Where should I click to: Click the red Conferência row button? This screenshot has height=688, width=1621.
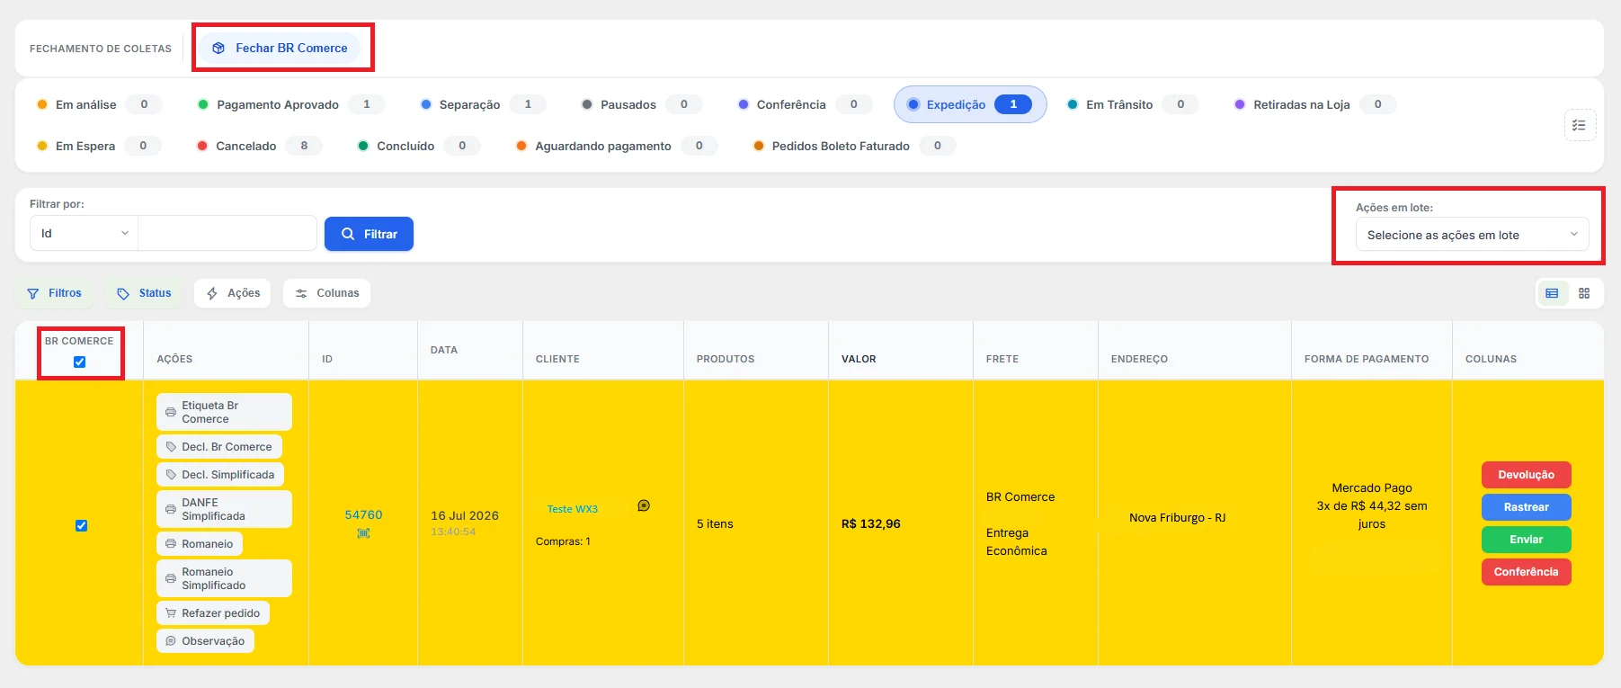[1527, 572]
